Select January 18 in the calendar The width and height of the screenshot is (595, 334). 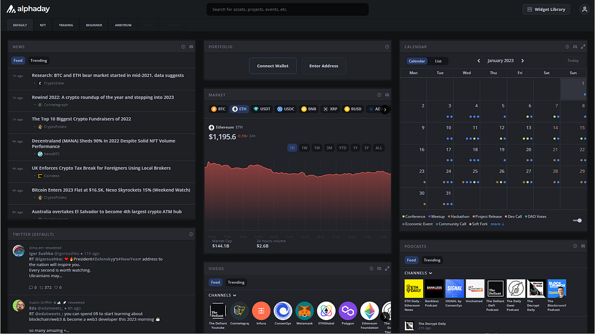point(466,155)
